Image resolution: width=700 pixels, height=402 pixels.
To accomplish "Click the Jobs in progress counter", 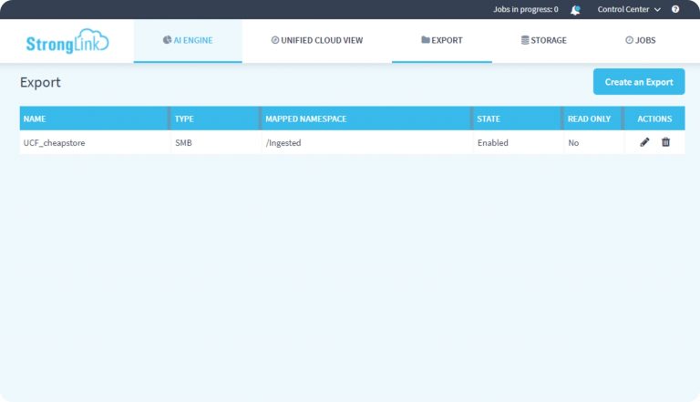I will click(525, 10).
